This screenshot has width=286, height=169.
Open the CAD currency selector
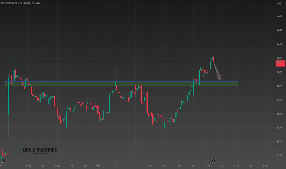click(280, 3)
